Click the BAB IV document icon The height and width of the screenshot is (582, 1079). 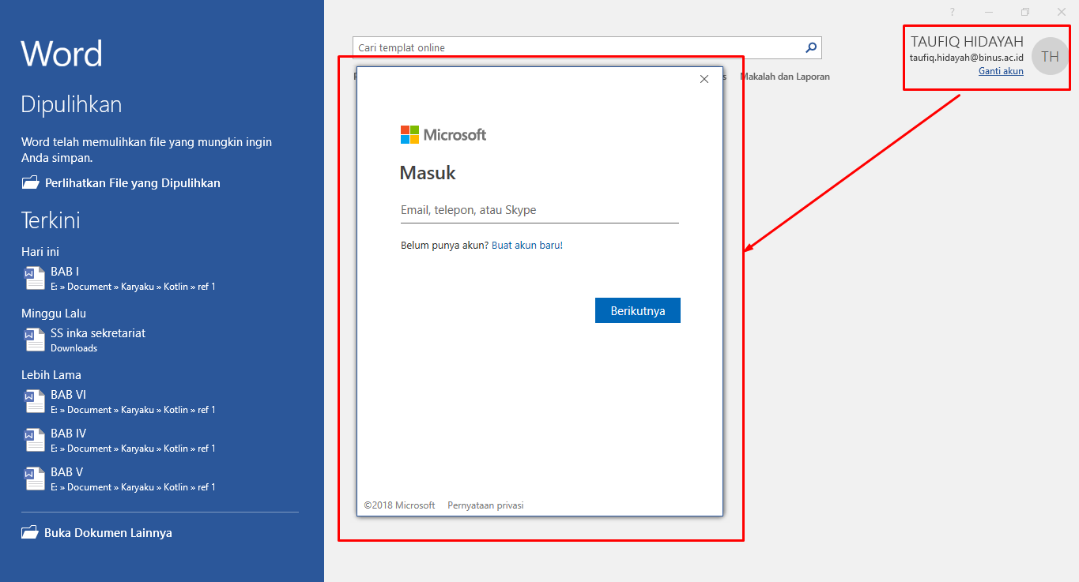[35, 440]
